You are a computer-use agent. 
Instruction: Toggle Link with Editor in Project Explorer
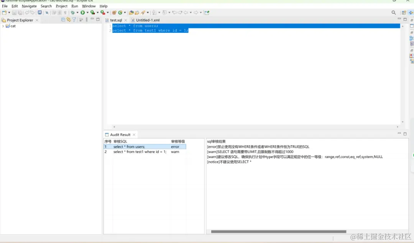[69, 20]
